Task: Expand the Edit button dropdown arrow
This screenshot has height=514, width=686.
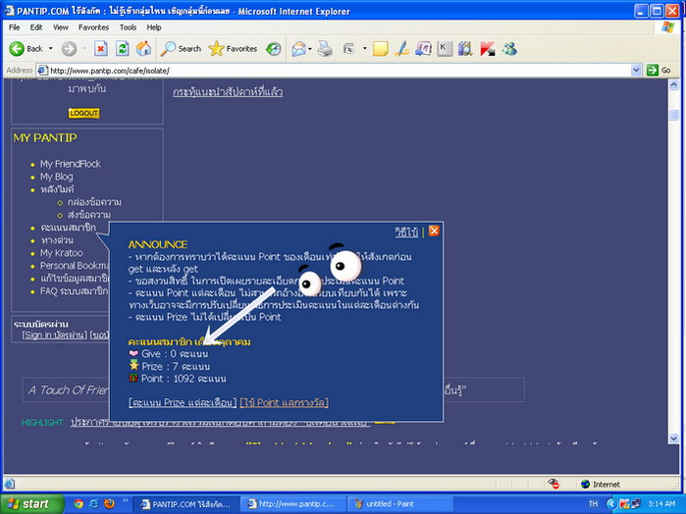Action: point(364,49)
